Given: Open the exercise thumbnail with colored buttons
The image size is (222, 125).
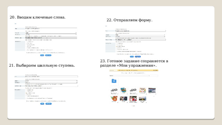Looking at the screenshot, I should [x=143, y=90].
